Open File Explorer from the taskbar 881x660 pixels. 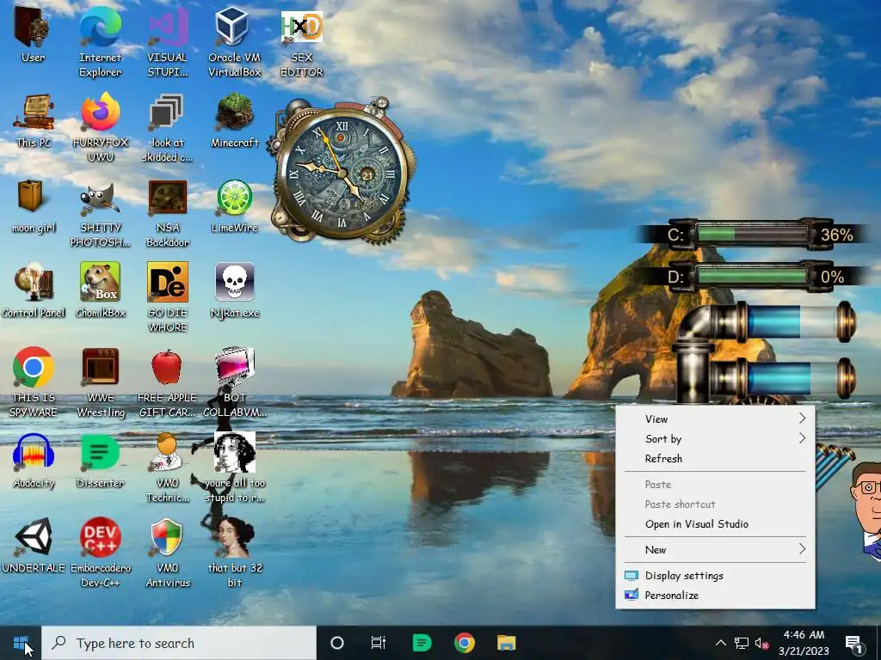click(506, 643)
